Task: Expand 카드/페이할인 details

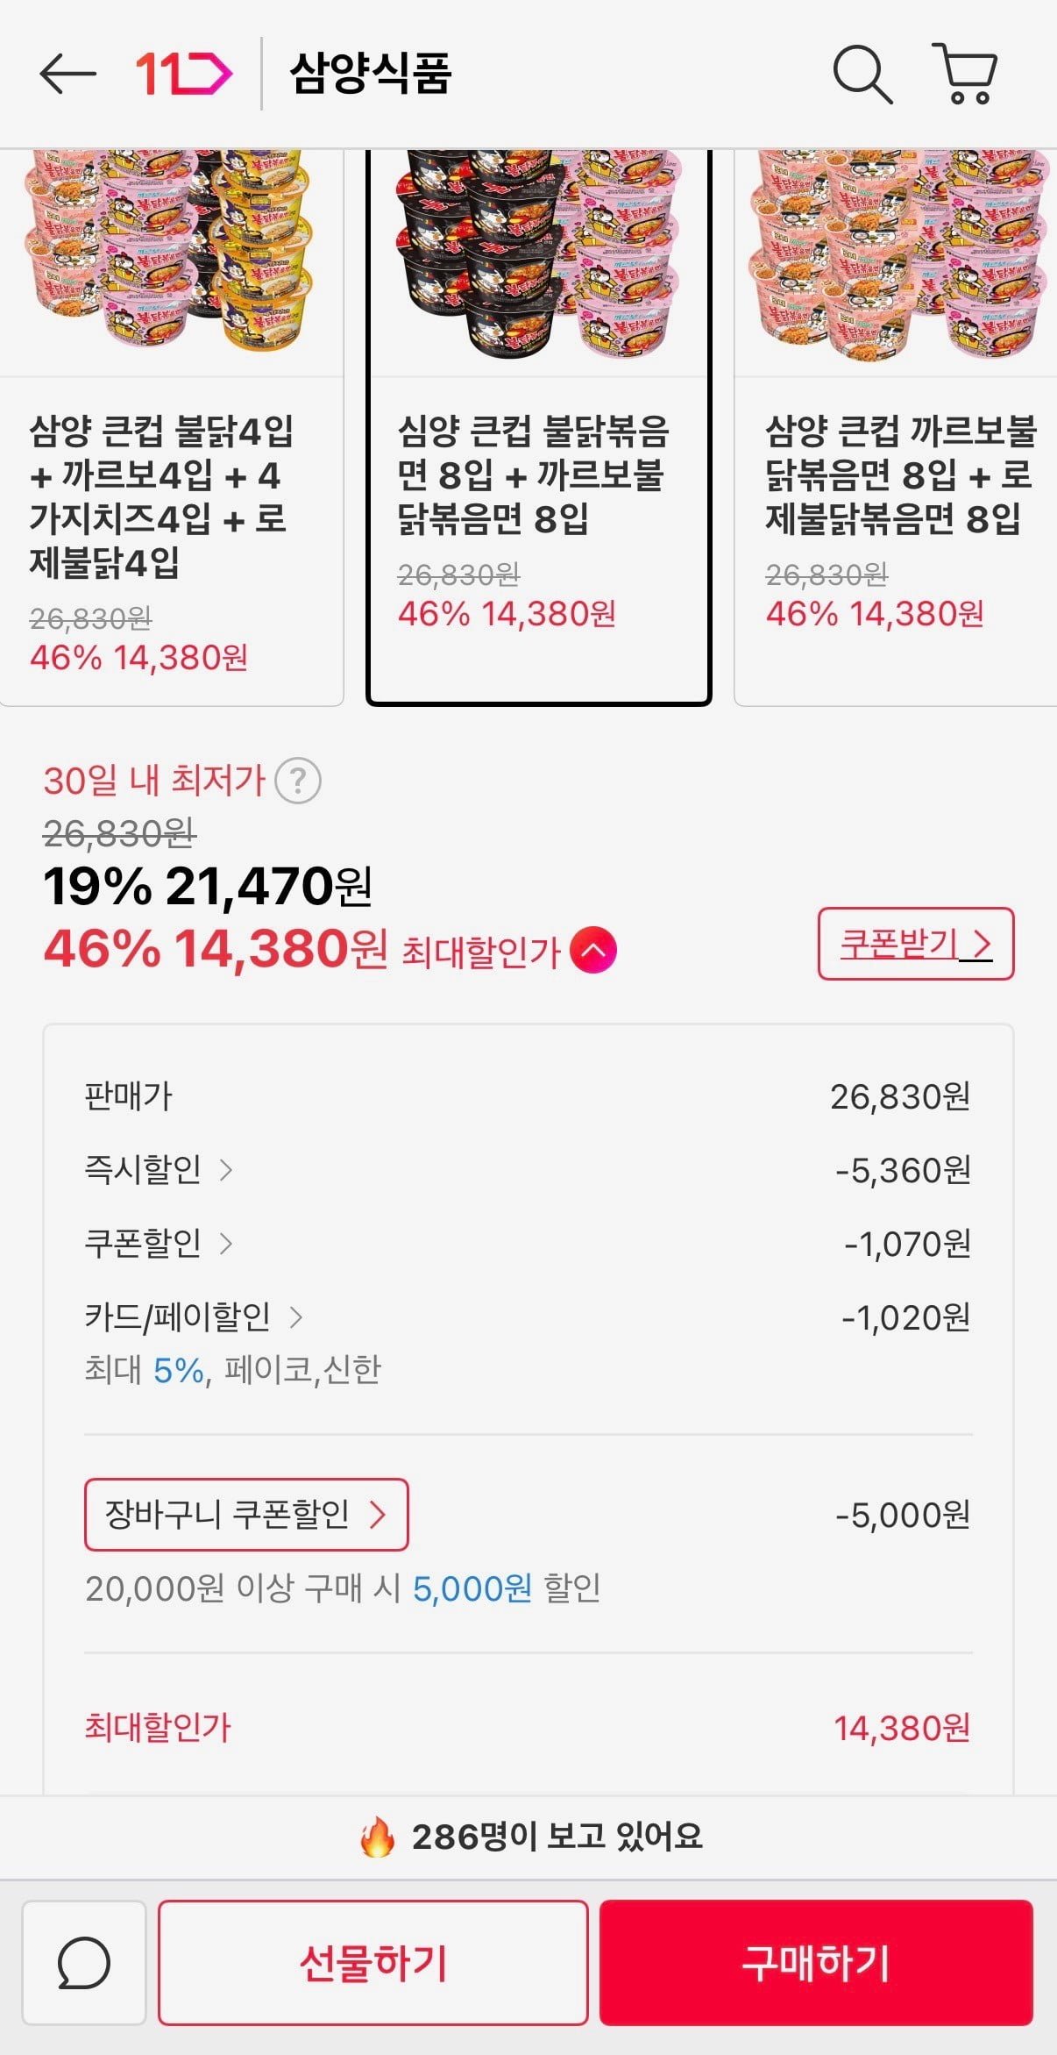Action: [193, 1316]
